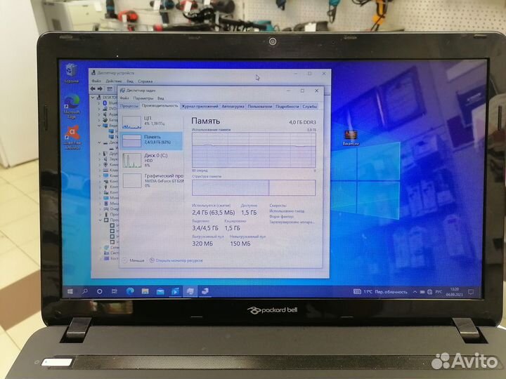Expand keyboards node in Device Manager
The image size is (506, 379).
tap(99, 170)
